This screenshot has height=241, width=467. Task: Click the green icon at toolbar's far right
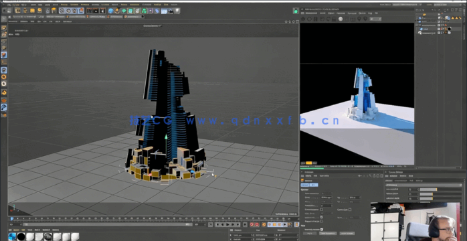[296, 11]
